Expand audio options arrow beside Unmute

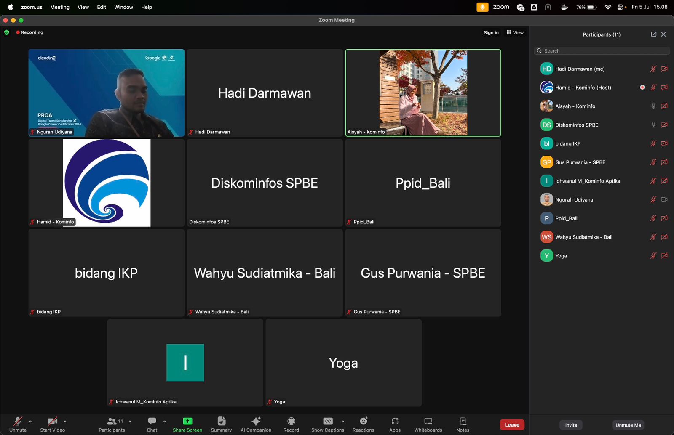coord(30,421)
